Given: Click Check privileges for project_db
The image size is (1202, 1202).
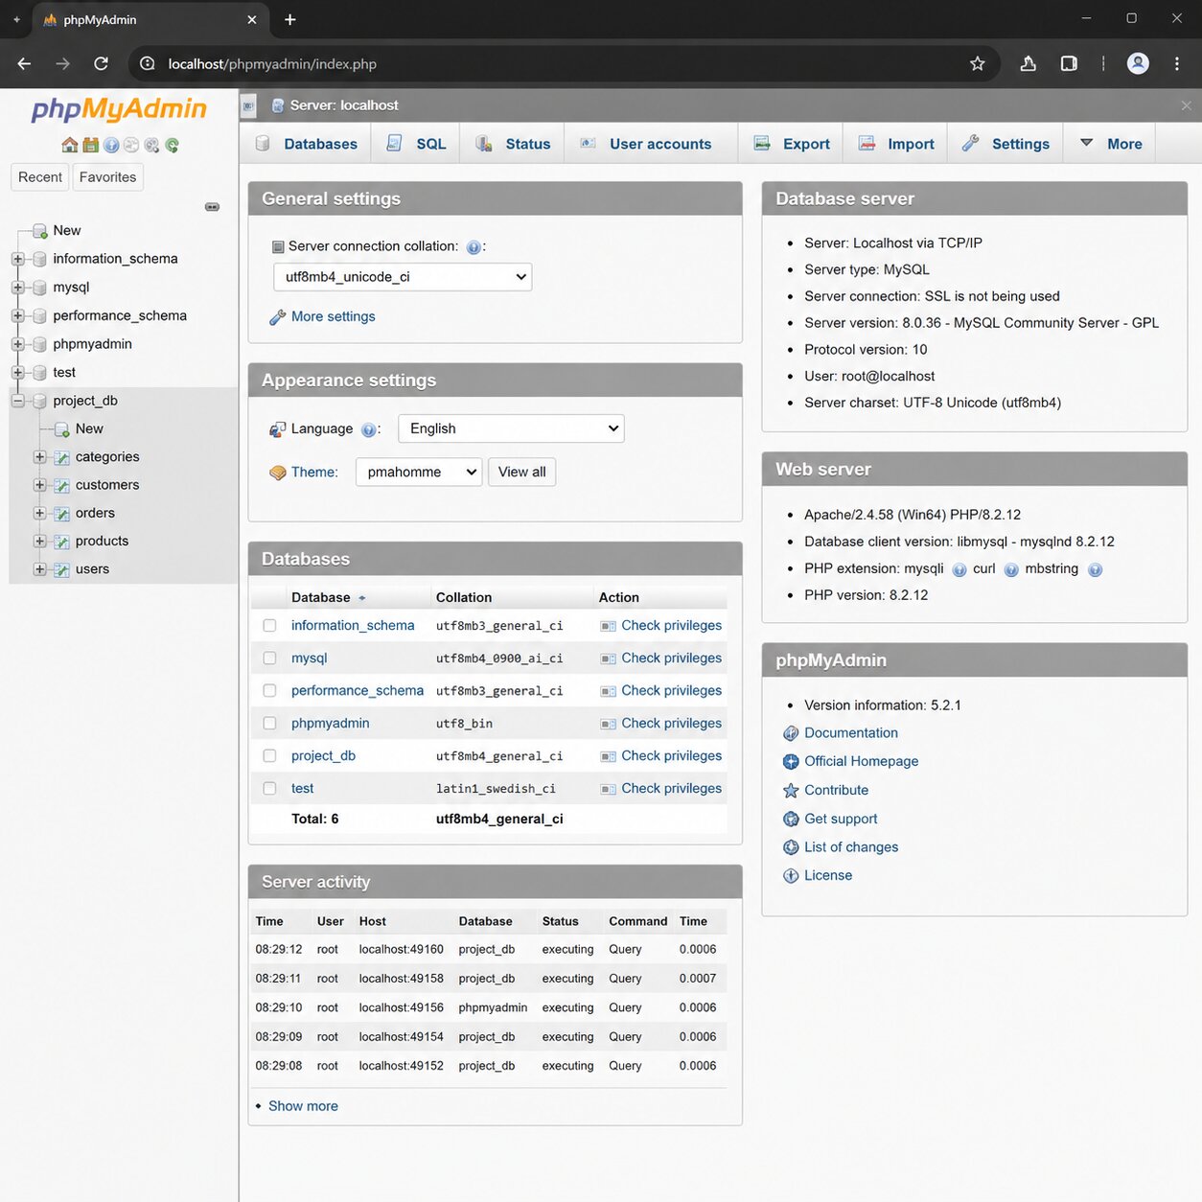Looking at the screenshot, I should [672, 756].
